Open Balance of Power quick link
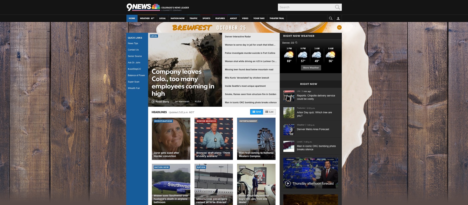468x205 pixels. [x=136, y=75]
